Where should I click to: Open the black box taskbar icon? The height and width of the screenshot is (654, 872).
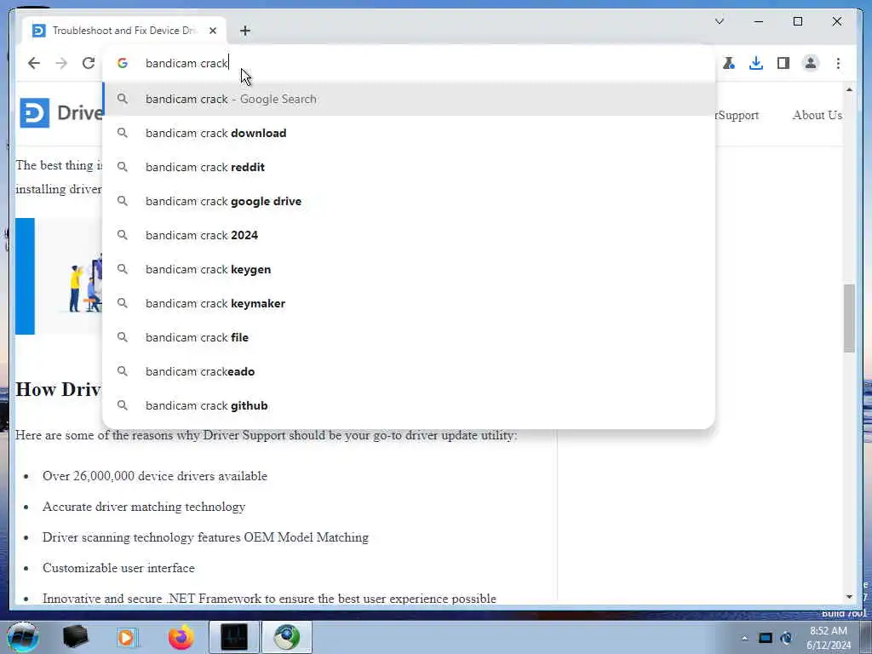pos(76,637)
